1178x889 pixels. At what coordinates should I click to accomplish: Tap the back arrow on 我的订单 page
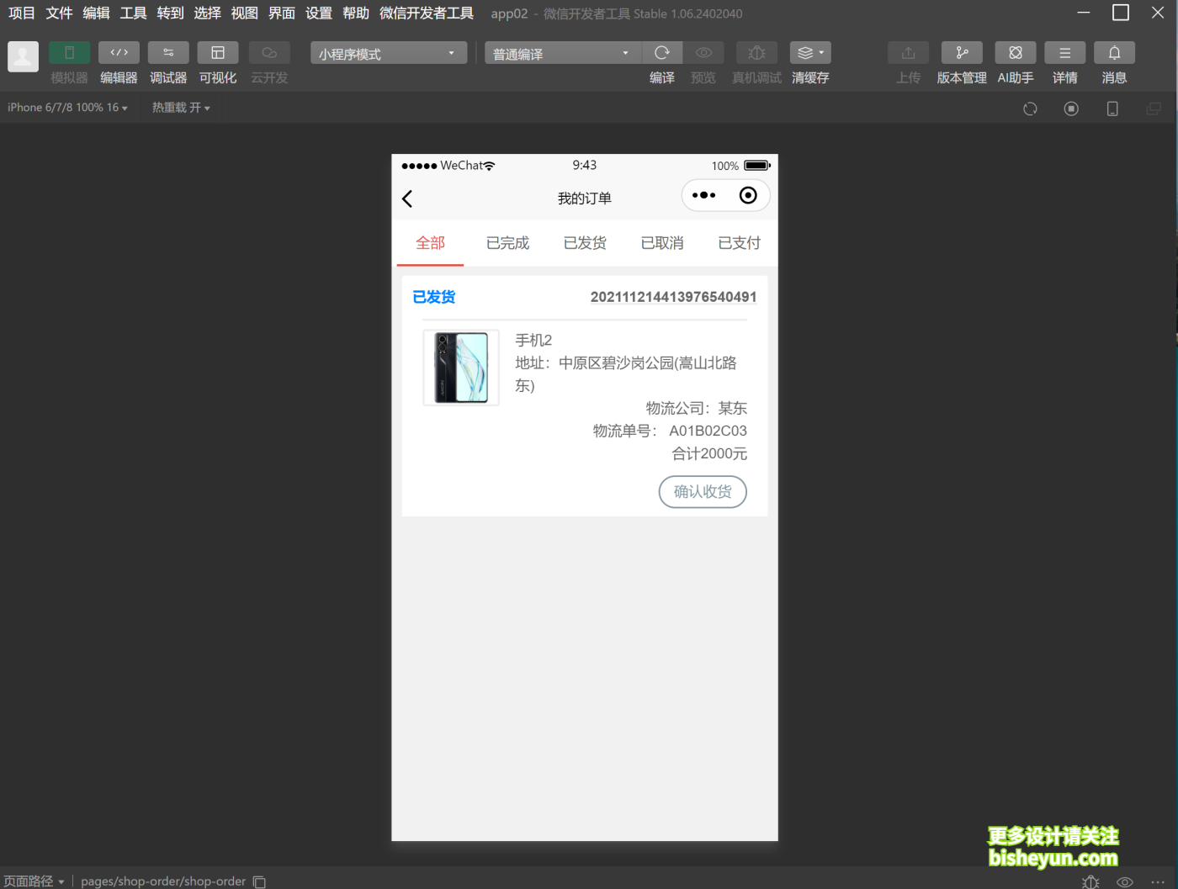pyautogui.click(x=407, y=198)
